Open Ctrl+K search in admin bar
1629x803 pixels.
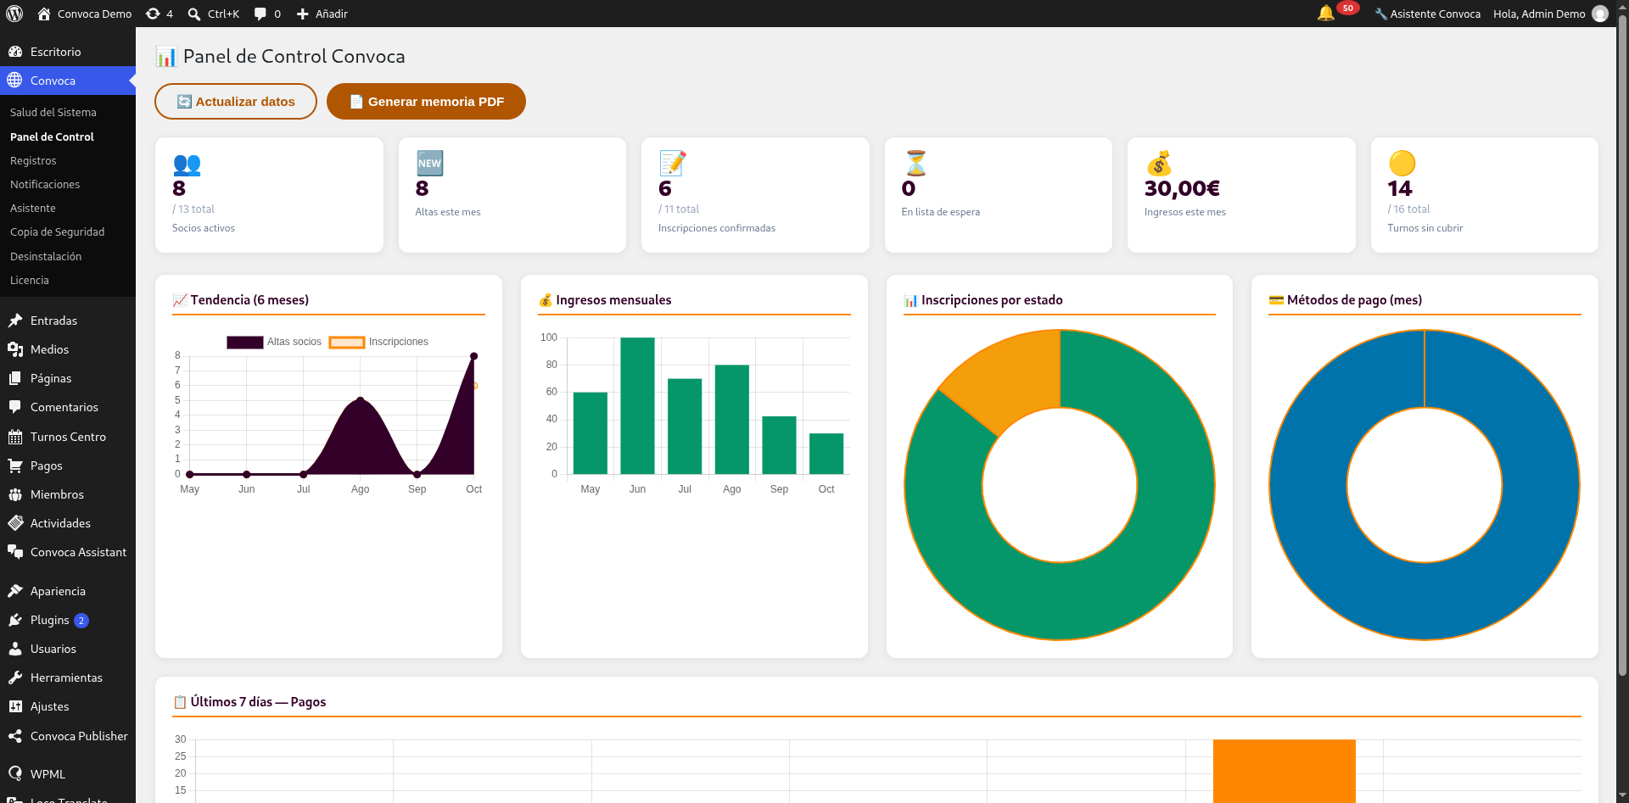(213, 14)
